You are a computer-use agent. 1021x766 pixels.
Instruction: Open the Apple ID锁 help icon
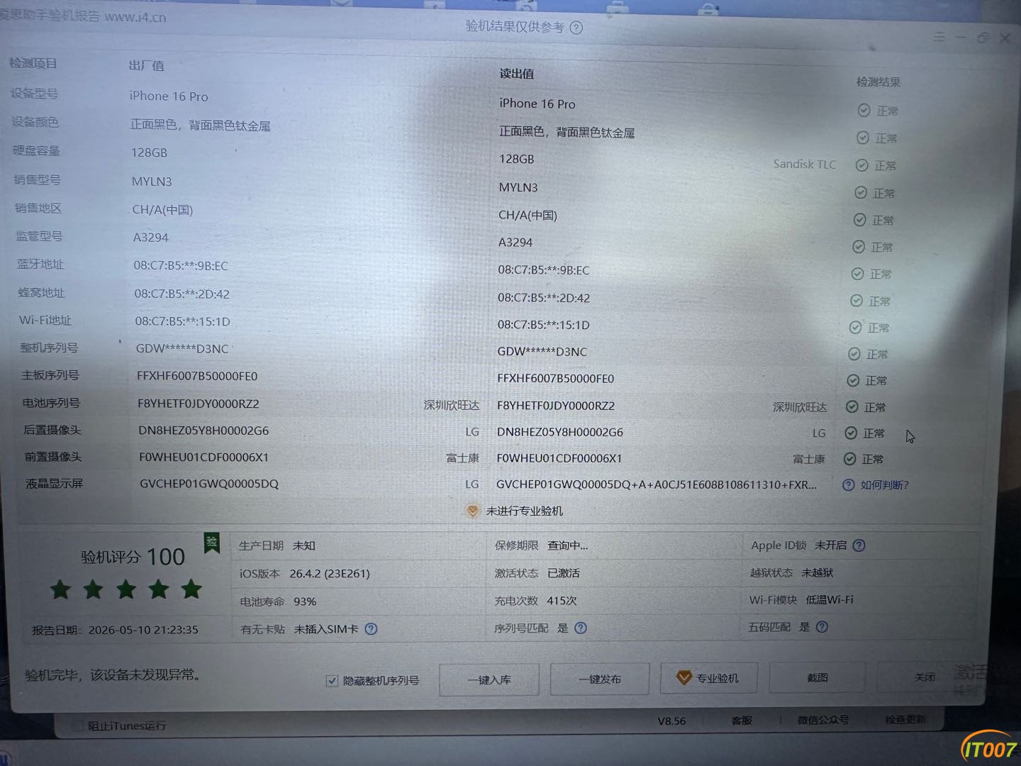coord(859,545)
